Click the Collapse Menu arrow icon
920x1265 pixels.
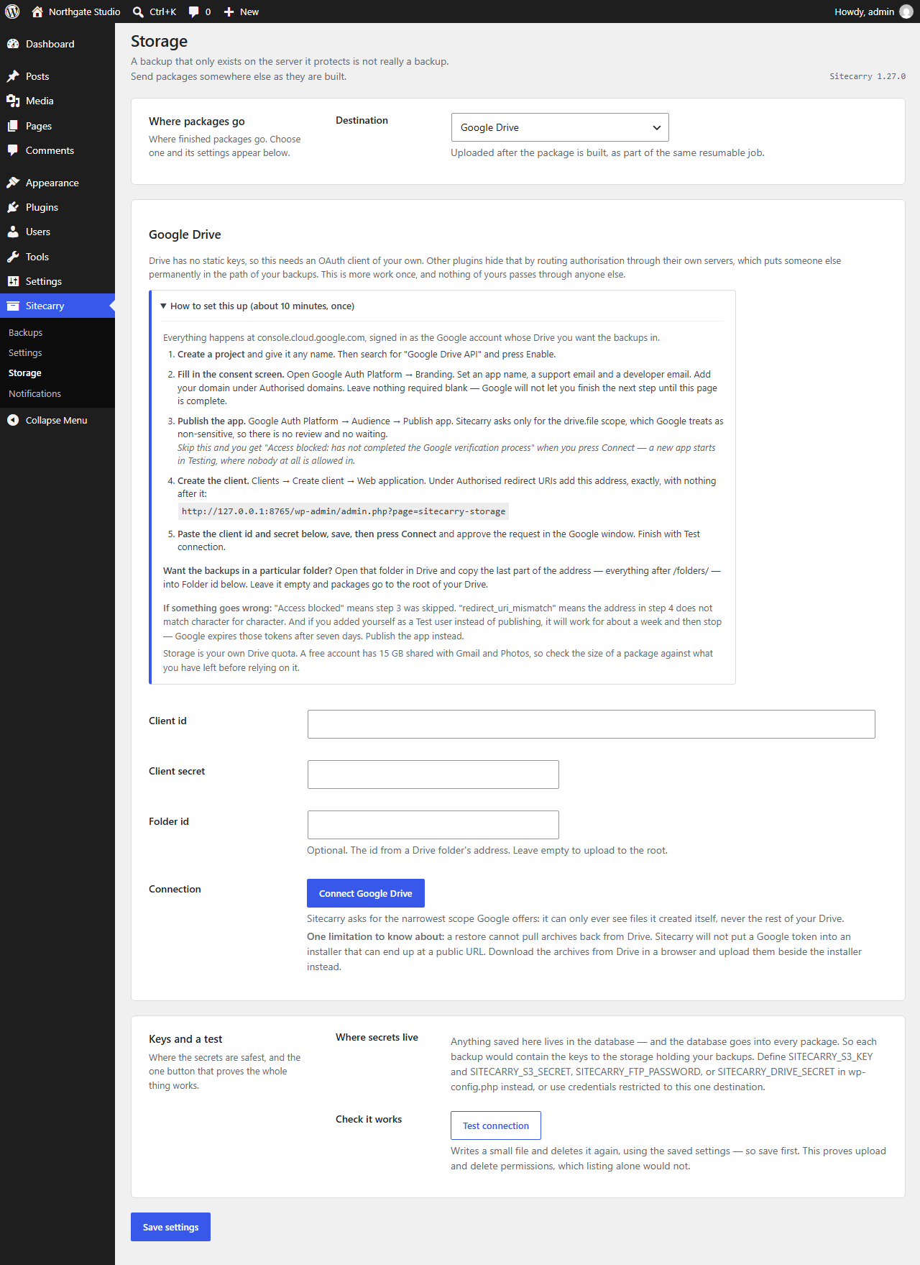[13, 420]
